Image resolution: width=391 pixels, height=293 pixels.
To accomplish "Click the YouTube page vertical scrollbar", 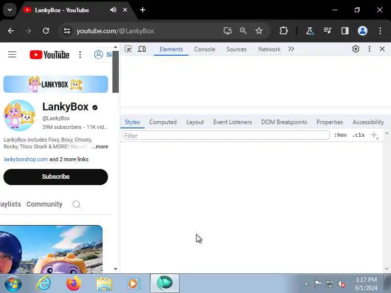I will [x=115, y=72].
